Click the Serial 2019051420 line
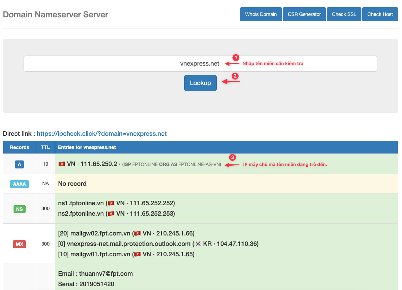 click(86, 284)
